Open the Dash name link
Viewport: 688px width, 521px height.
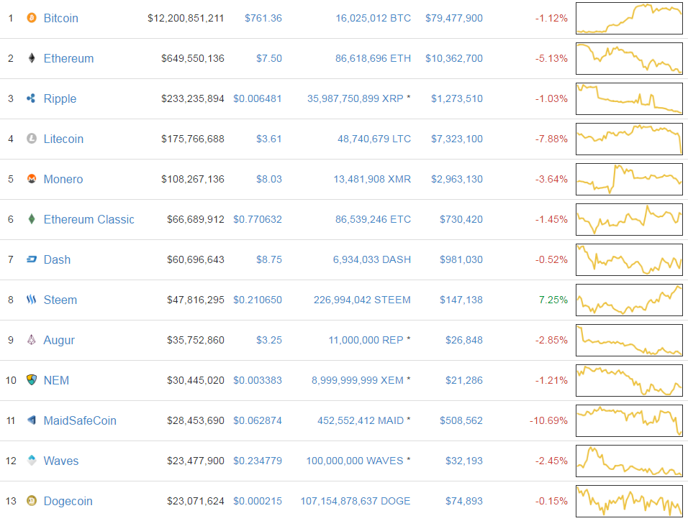[57, 260]
